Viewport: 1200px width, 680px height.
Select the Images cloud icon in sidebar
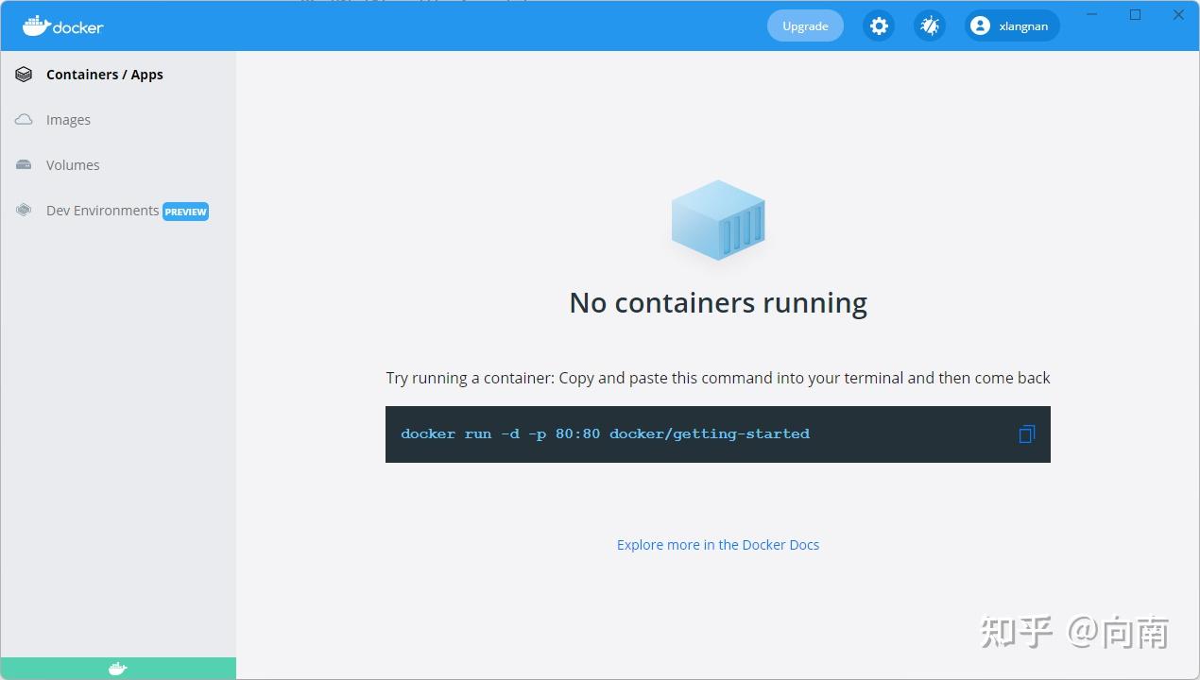[x=23, y=119]
